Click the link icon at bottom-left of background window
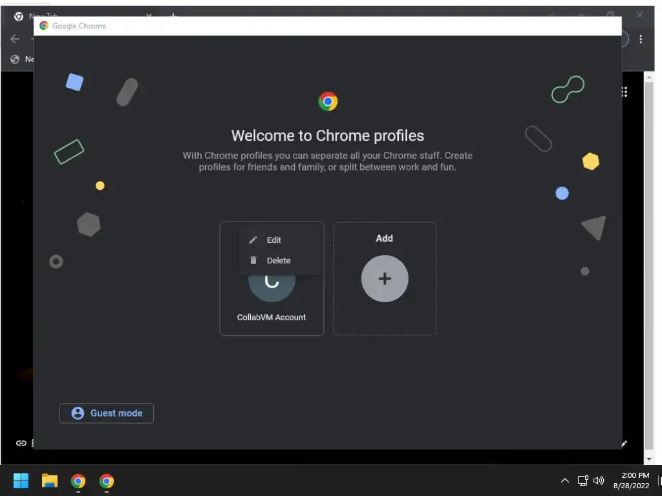662x496 pixels. pos(21,443)
